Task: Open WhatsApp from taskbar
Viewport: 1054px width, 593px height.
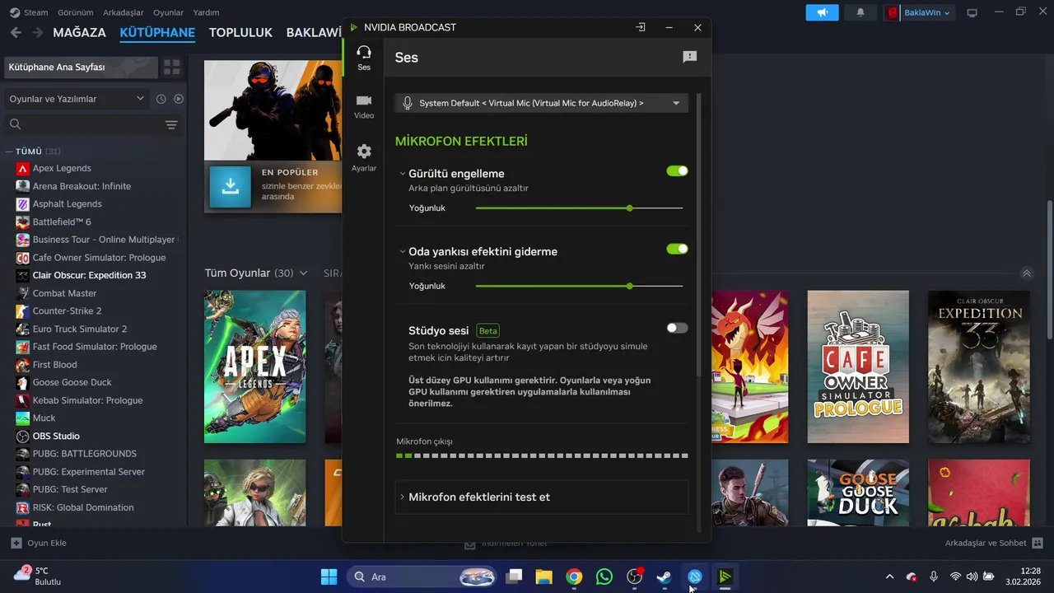Action: [x=604, y=577]
